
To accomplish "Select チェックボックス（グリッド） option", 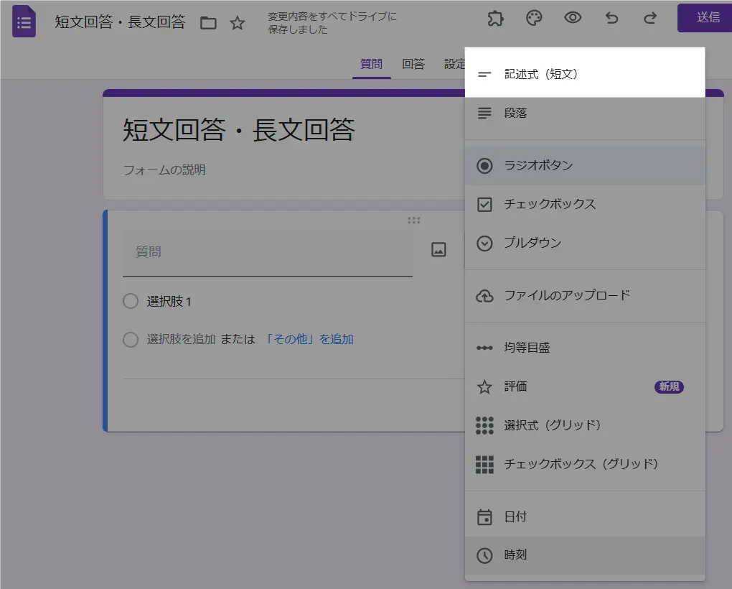I will pos(585,464).
